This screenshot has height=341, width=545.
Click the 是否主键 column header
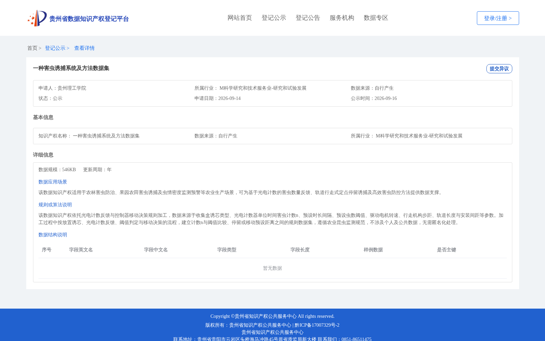coord(447,250)
